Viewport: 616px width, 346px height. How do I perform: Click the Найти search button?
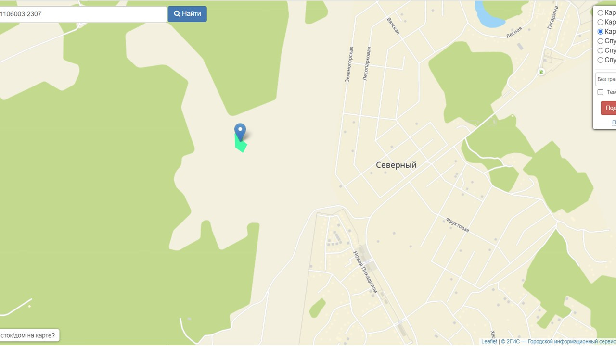tap(187, 14)
